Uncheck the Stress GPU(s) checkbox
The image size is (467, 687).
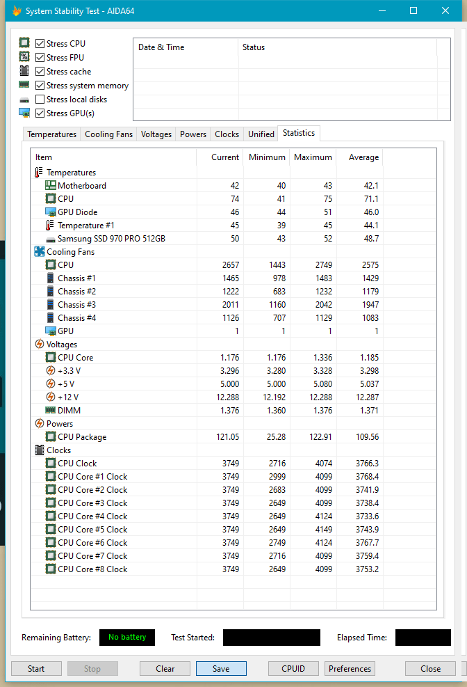coord(40,113)
